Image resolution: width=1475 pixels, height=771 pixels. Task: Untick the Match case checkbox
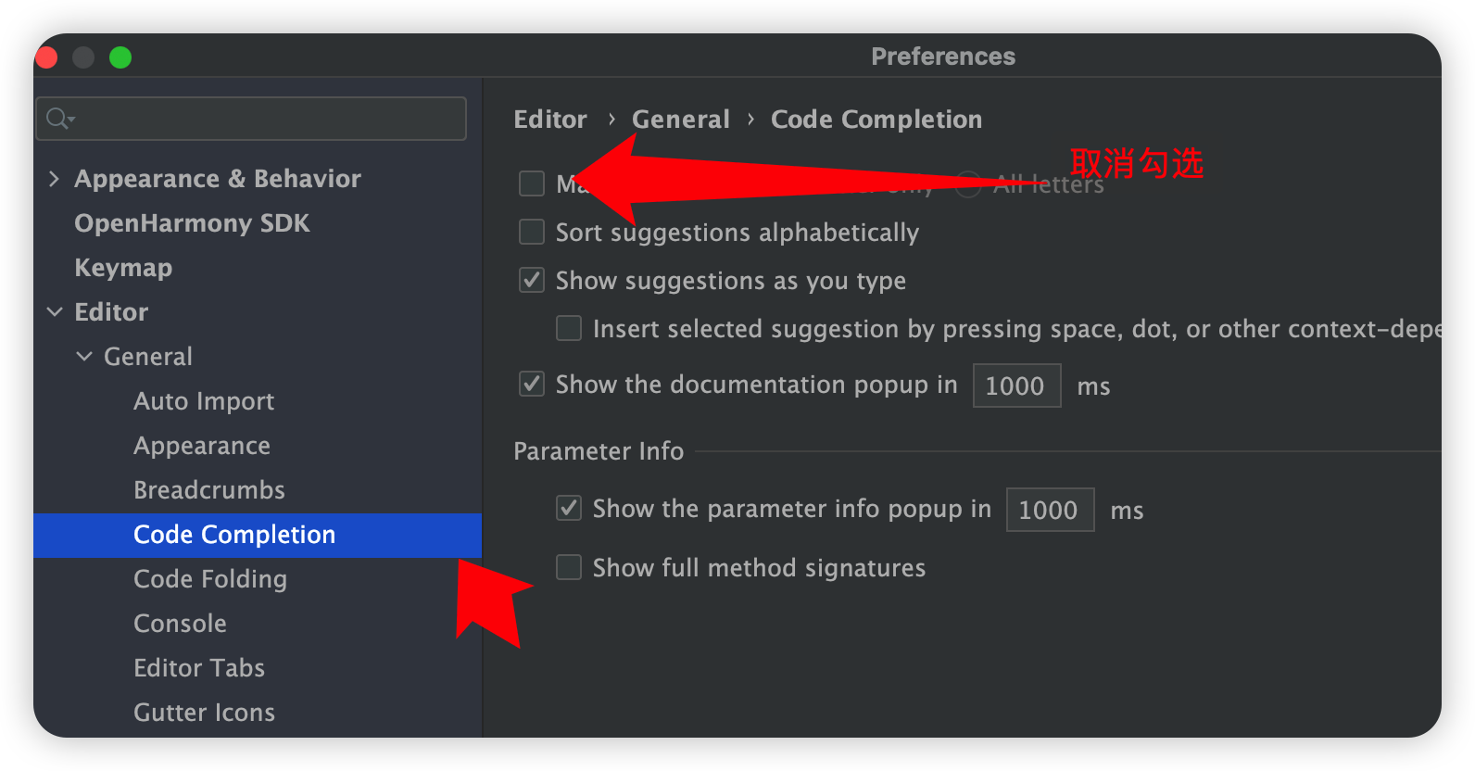click(532, 183)
